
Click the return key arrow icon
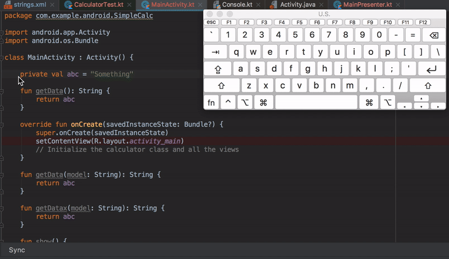(432, 69)
